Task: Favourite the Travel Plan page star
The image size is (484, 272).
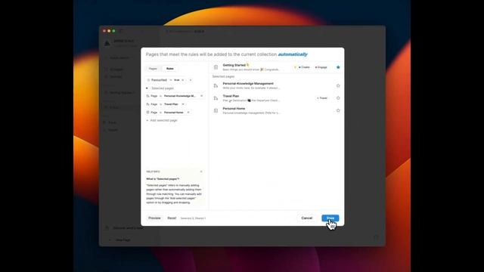Action: (x=338, y=98)
